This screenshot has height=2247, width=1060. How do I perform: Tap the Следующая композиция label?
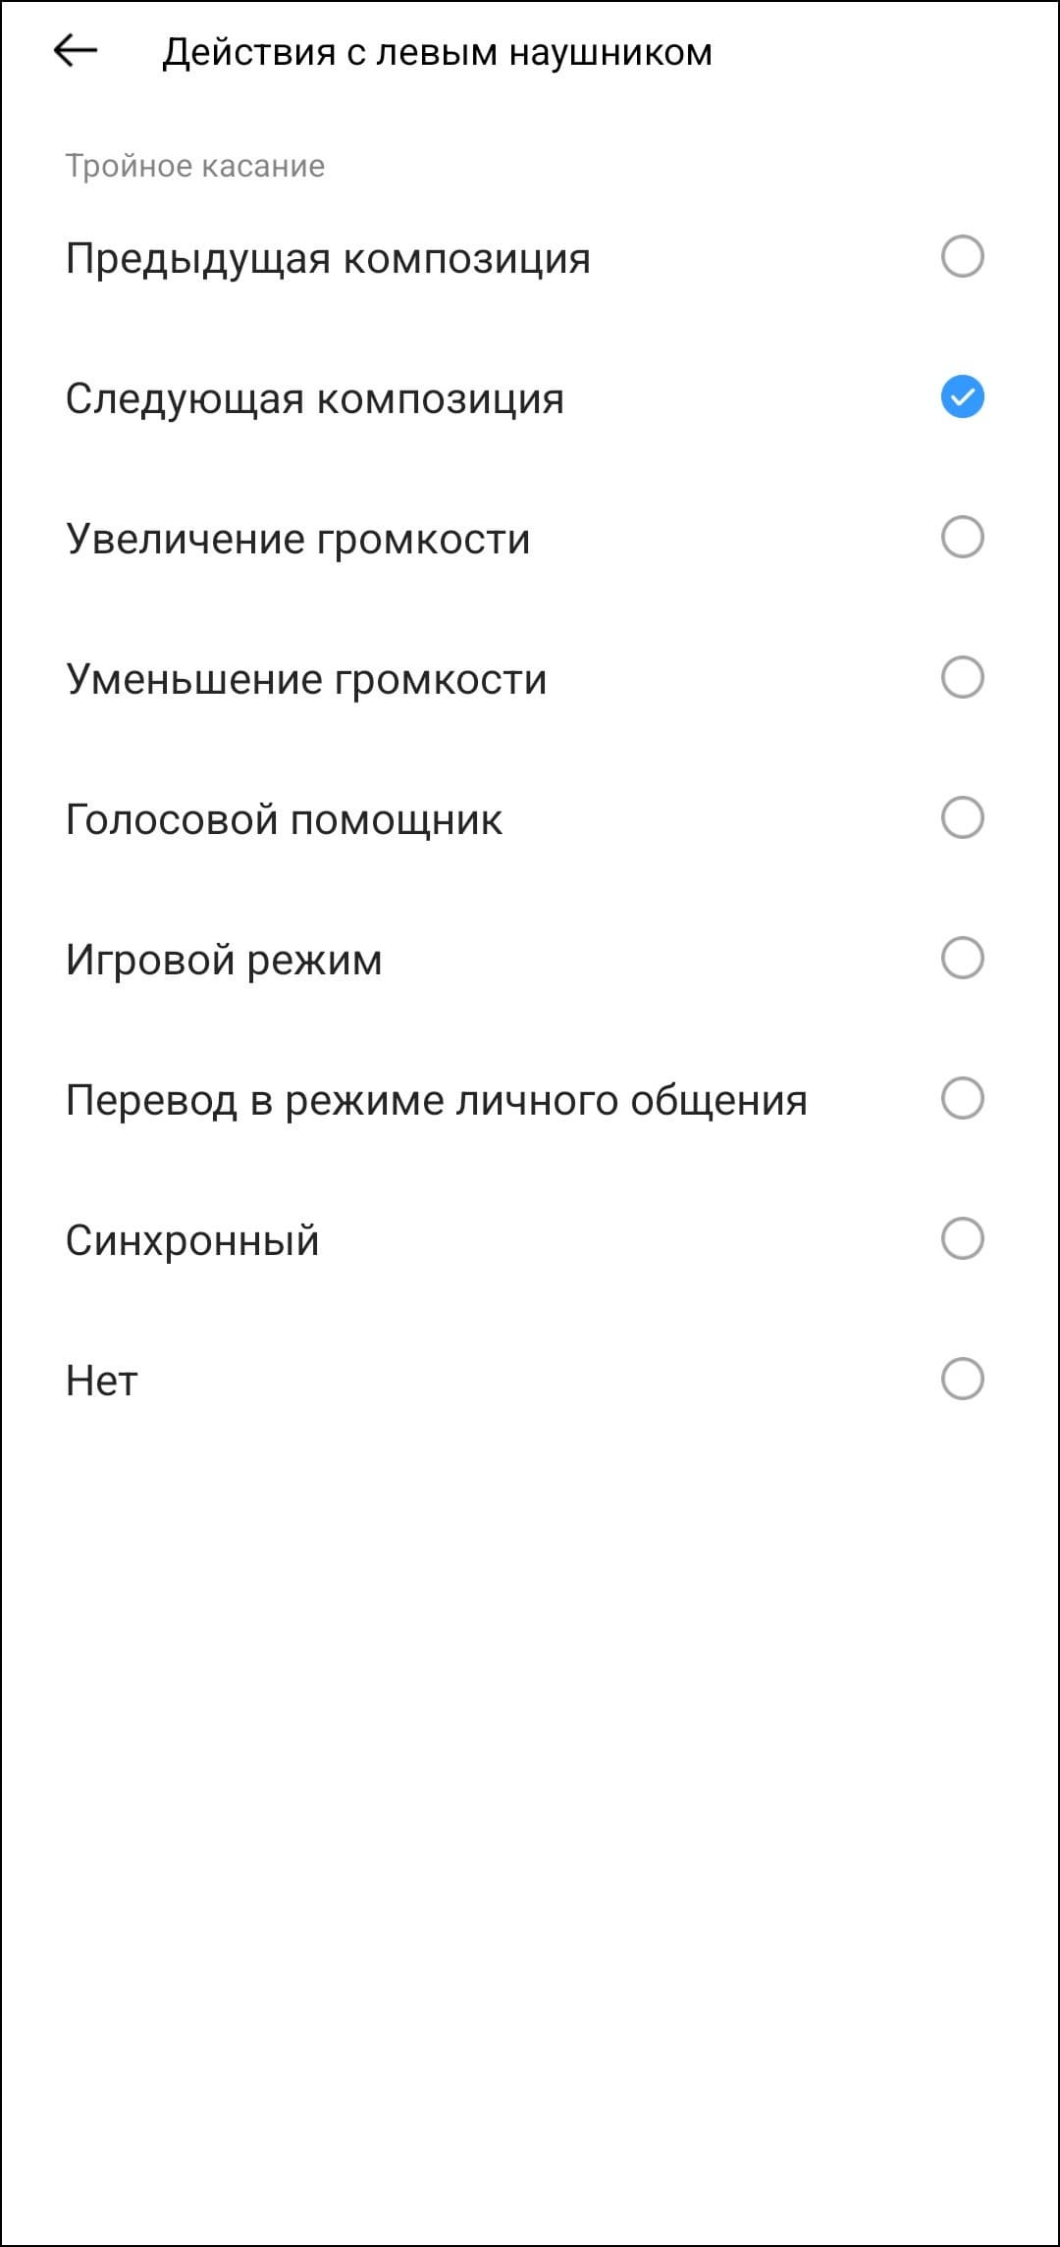point(314,399)
